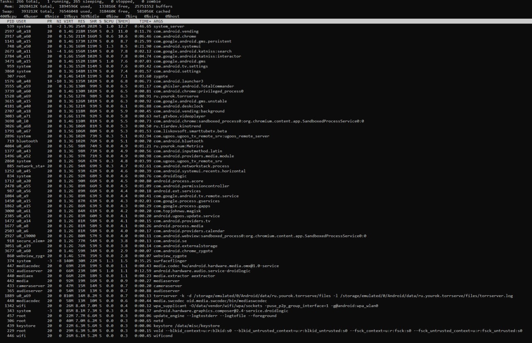Image resolution: width=532 pixels, height=343 pixels.
Task: Click the ru.yourok.num:Metrica entry
Action: pos(178,146)
